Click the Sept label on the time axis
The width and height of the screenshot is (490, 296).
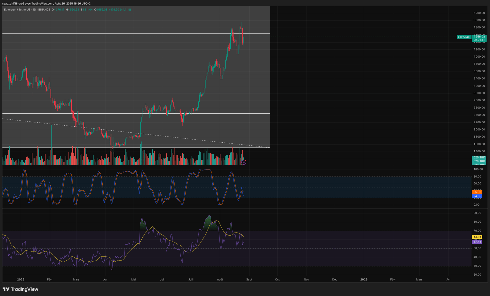click(249, 279)
